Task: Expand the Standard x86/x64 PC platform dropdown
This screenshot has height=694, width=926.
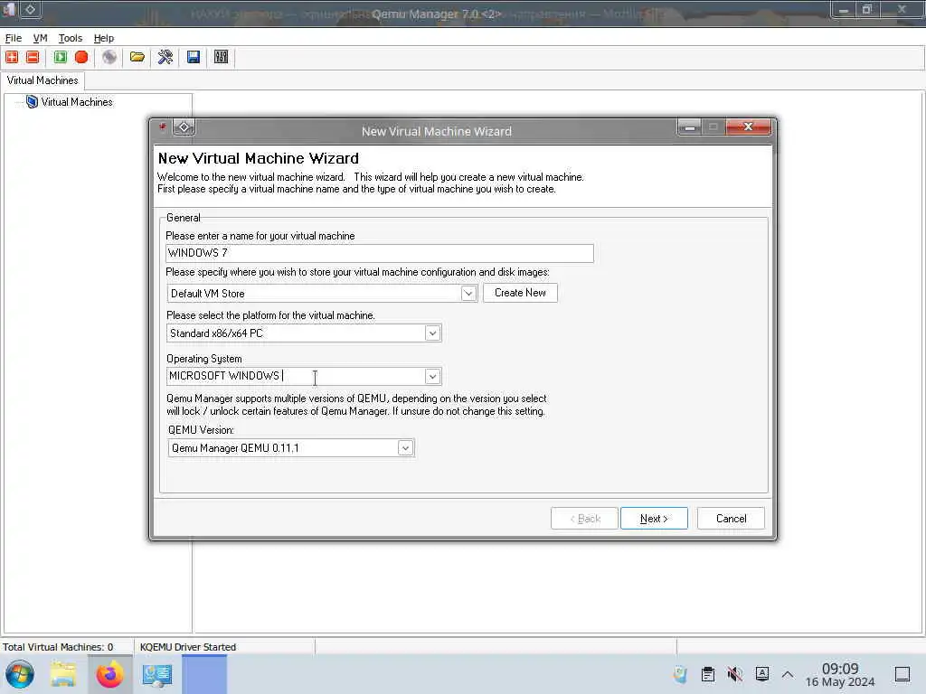Action: click(432, 333)
